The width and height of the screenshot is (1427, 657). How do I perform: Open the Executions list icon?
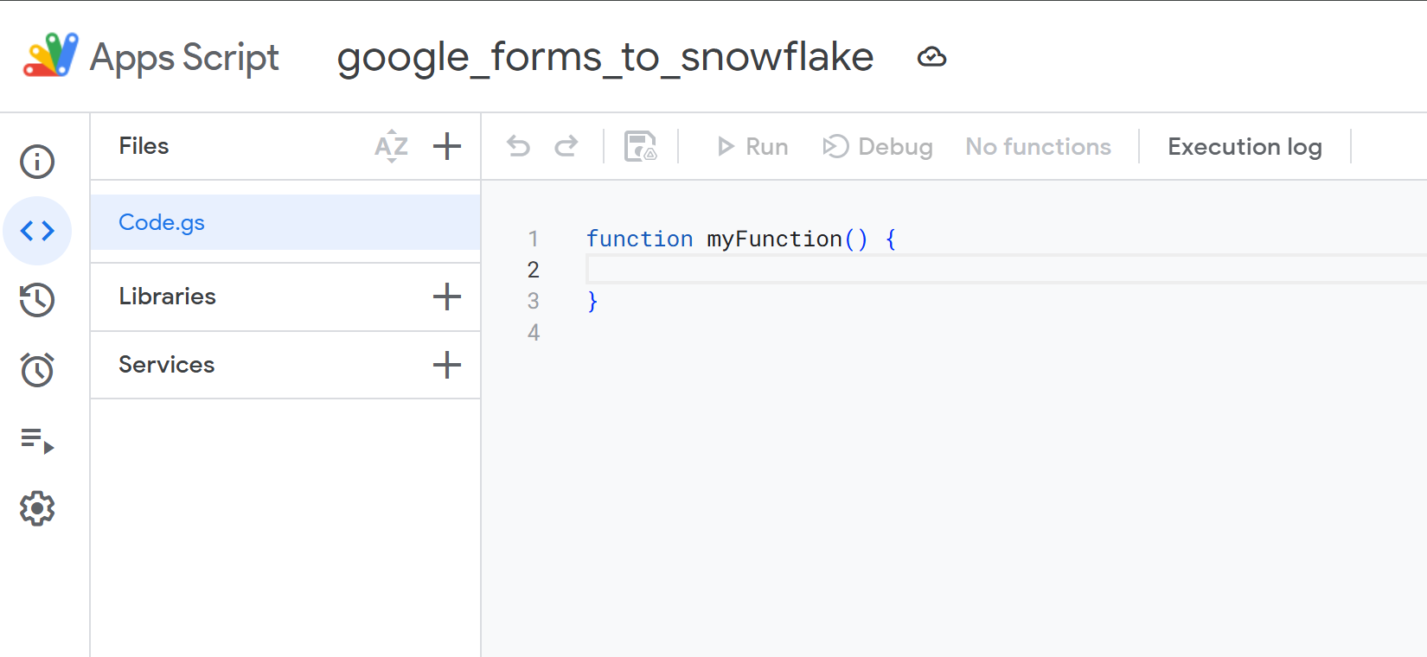(37, 440)
